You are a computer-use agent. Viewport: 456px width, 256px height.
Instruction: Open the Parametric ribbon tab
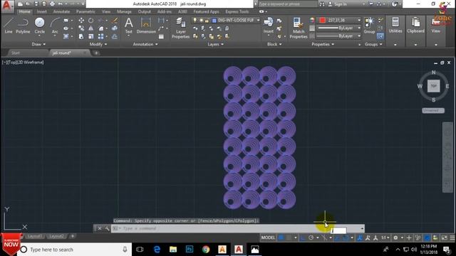pos(85,11)
